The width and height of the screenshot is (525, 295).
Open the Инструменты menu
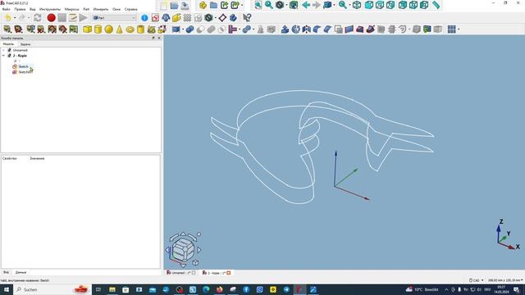tap(50, 9)
